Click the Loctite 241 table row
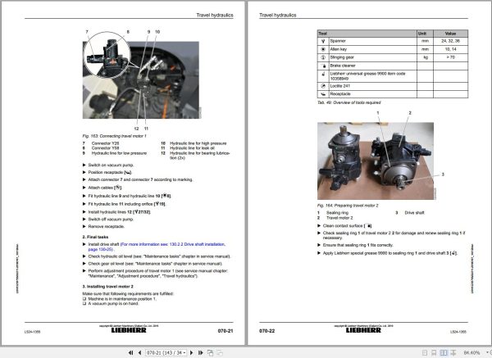 (x=393, y=86)
